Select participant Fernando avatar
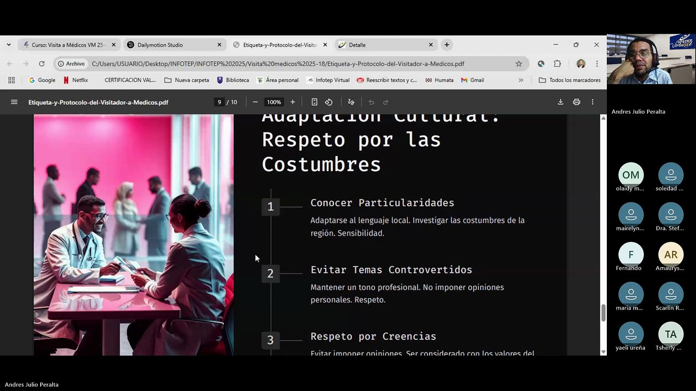The height and width of the screenshot is (391, 696). (x=631, y=254)
